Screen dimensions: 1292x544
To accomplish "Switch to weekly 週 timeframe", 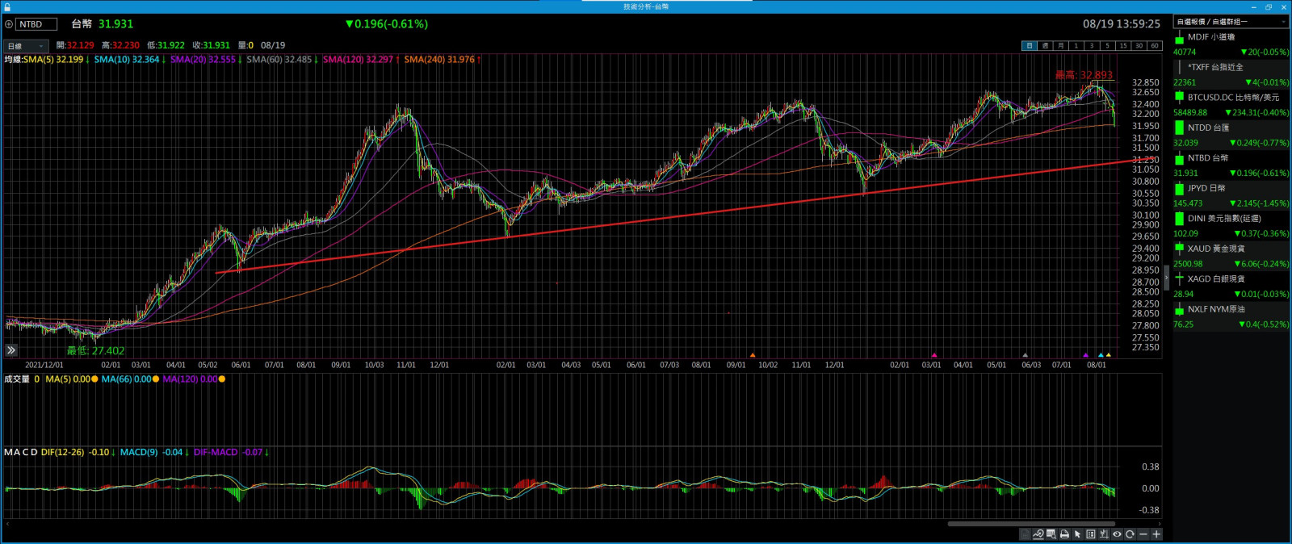I will [x=1045, y=46].
